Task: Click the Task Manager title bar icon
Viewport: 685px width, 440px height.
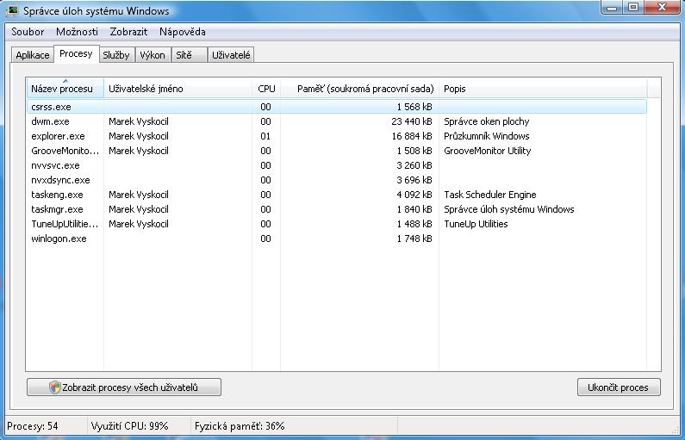Action: tap(13, 10)
